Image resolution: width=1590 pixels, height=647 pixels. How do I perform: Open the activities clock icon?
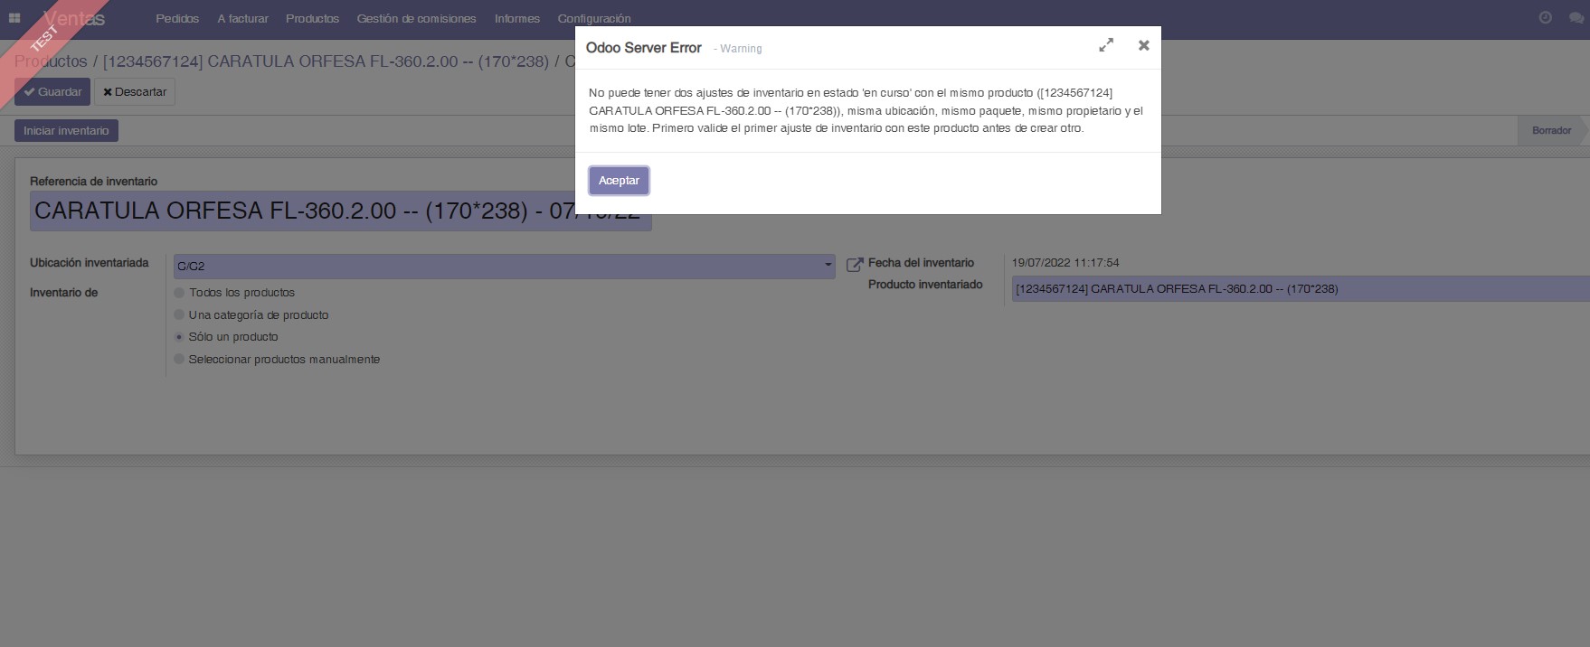(1545, 18)
